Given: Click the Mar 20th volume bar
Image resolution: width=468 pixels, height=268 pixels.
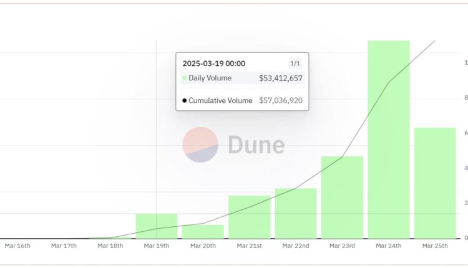Looking at the screenshot, I should pos(203,231).
